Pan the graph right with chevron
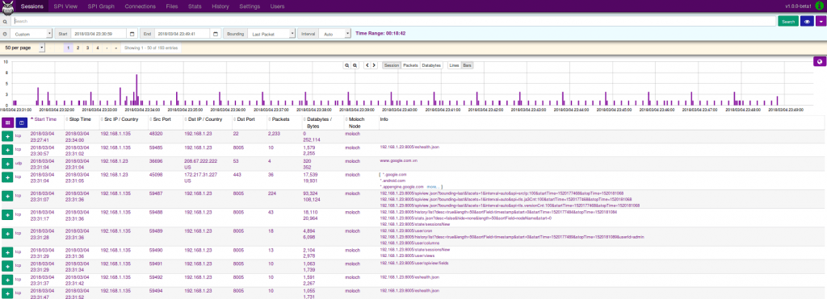The height and width of the screenshot is (299, 827). tap(374, 65)
